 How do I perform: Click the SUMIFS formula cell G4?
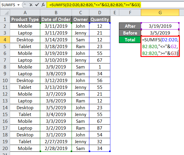pyautogui.click(x=160, y=47)
